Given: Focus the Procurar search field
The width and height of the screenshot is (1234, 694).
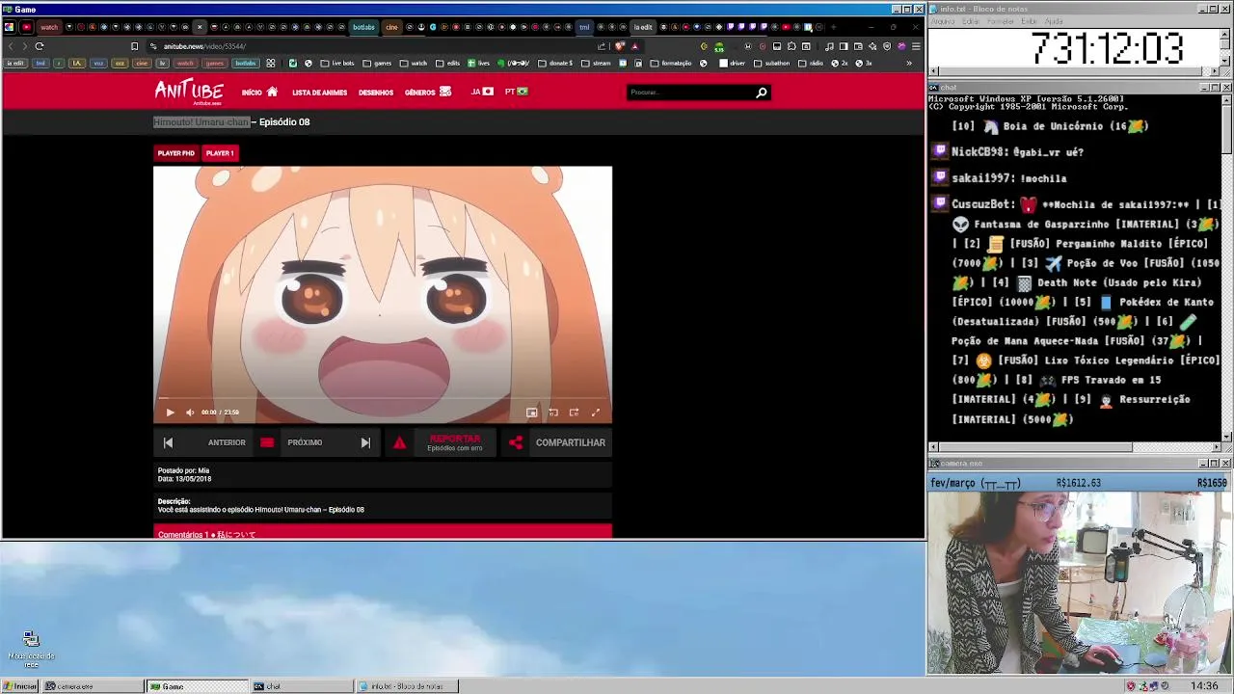Looking at the screenshot, I should (689, 93).
